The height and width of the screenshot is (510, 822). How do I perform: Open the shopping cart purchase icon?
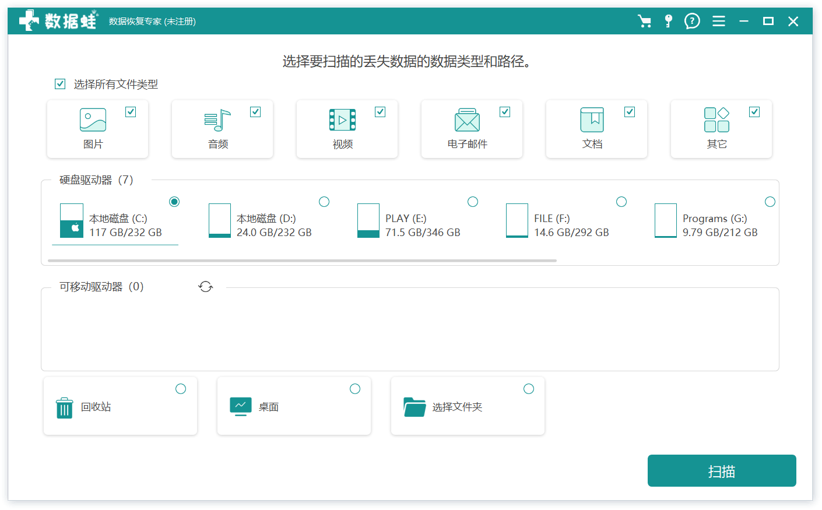click(645, 22)
